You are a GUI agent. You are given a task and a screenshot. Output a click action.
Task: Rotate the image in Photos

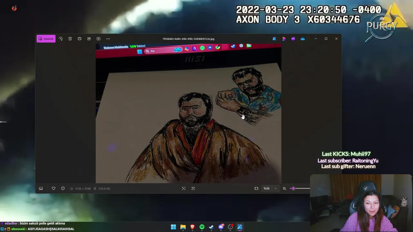point(61,39)
